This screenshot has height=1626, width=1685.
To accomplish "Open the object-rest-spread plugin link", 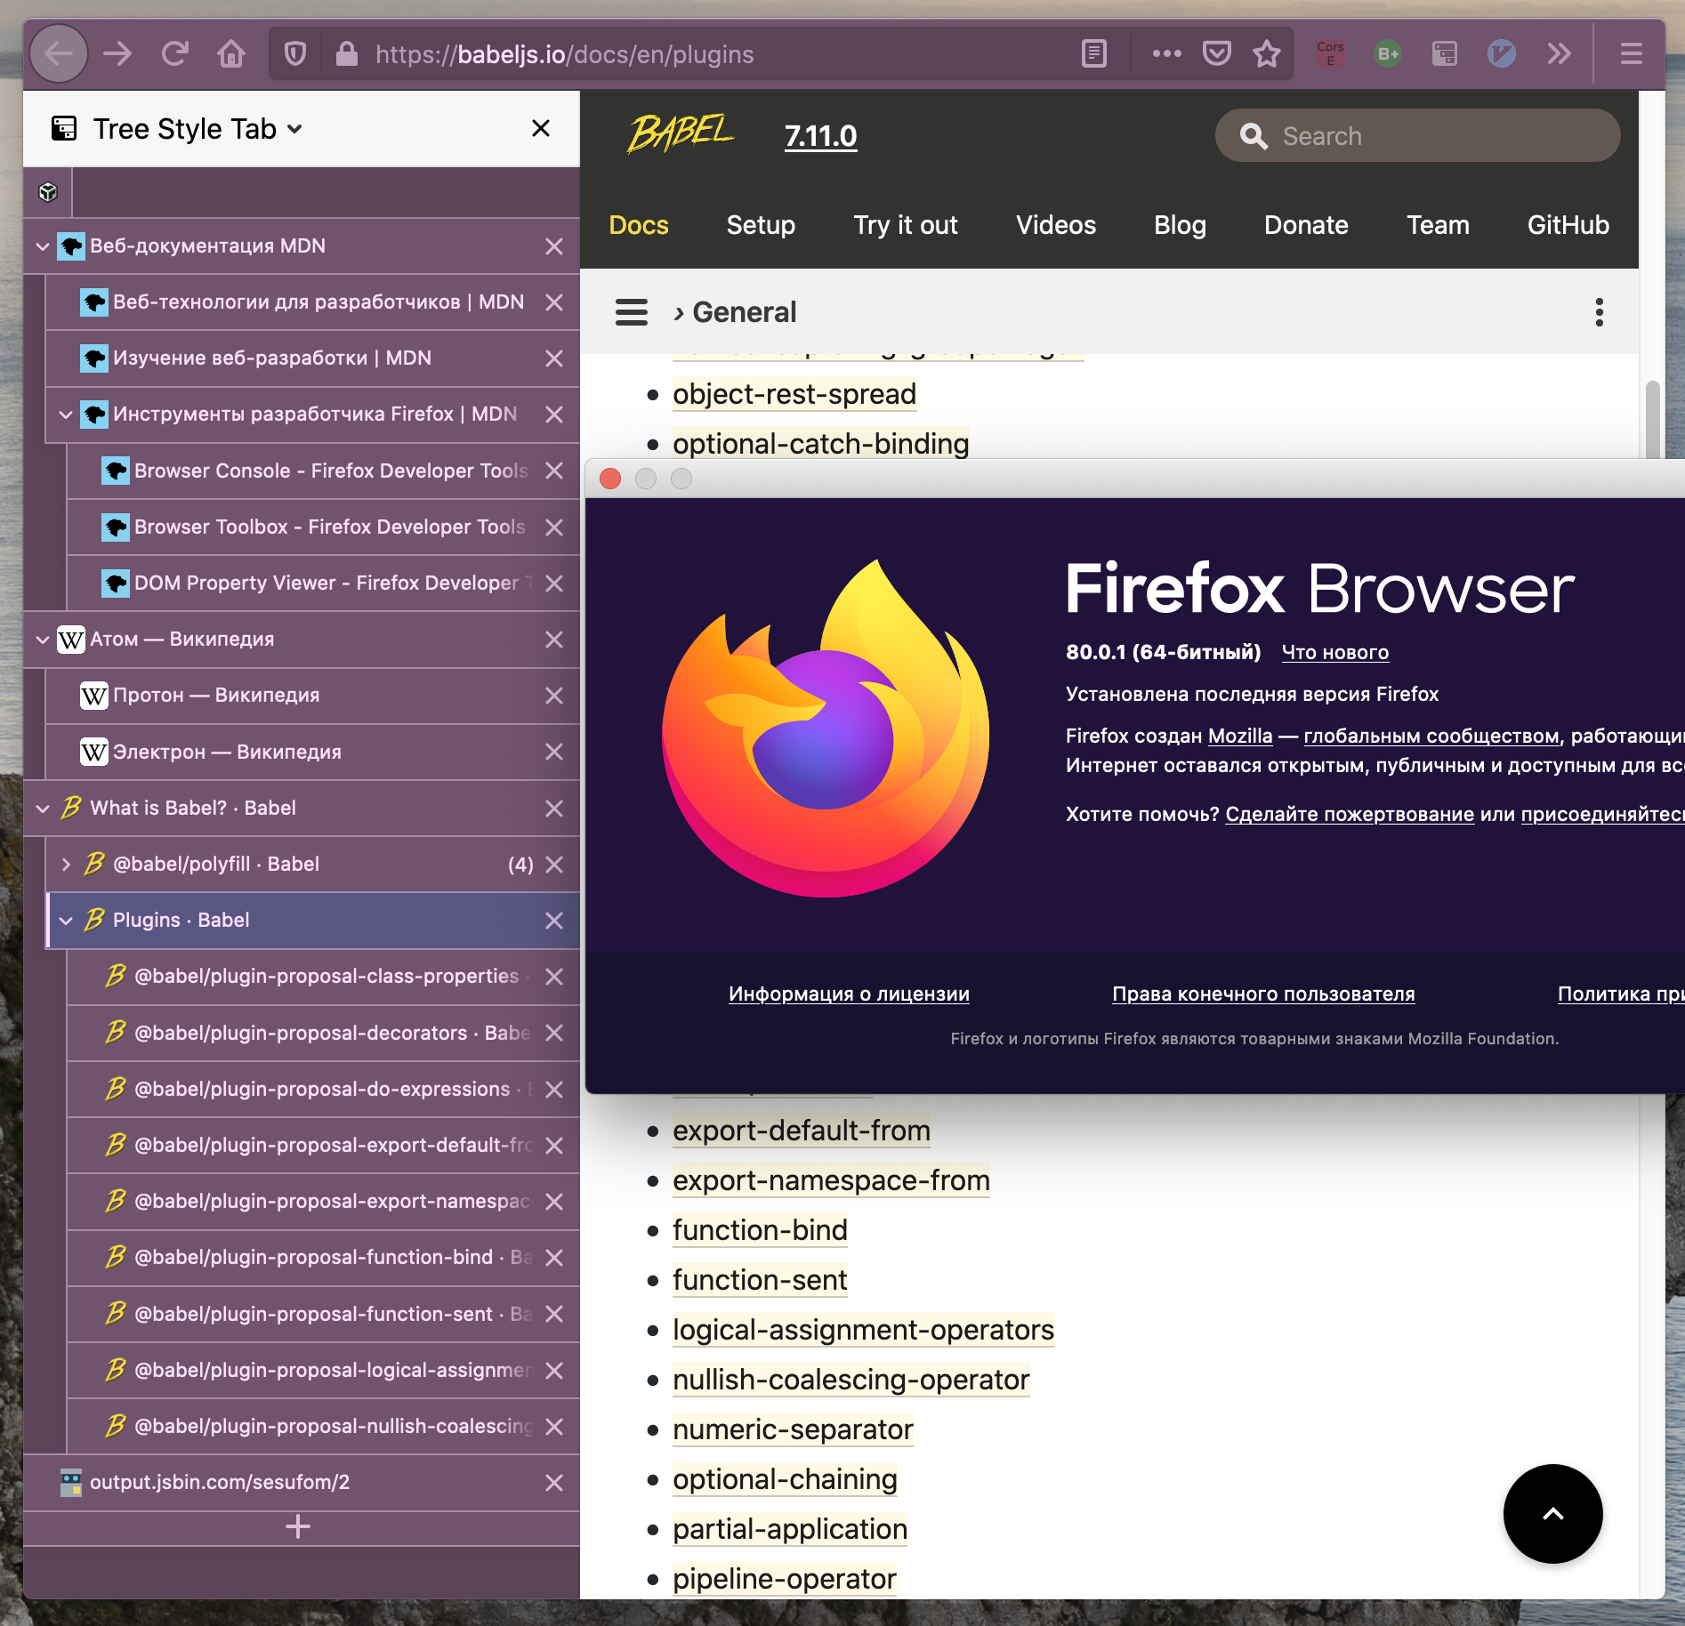I will click(794, 394).
